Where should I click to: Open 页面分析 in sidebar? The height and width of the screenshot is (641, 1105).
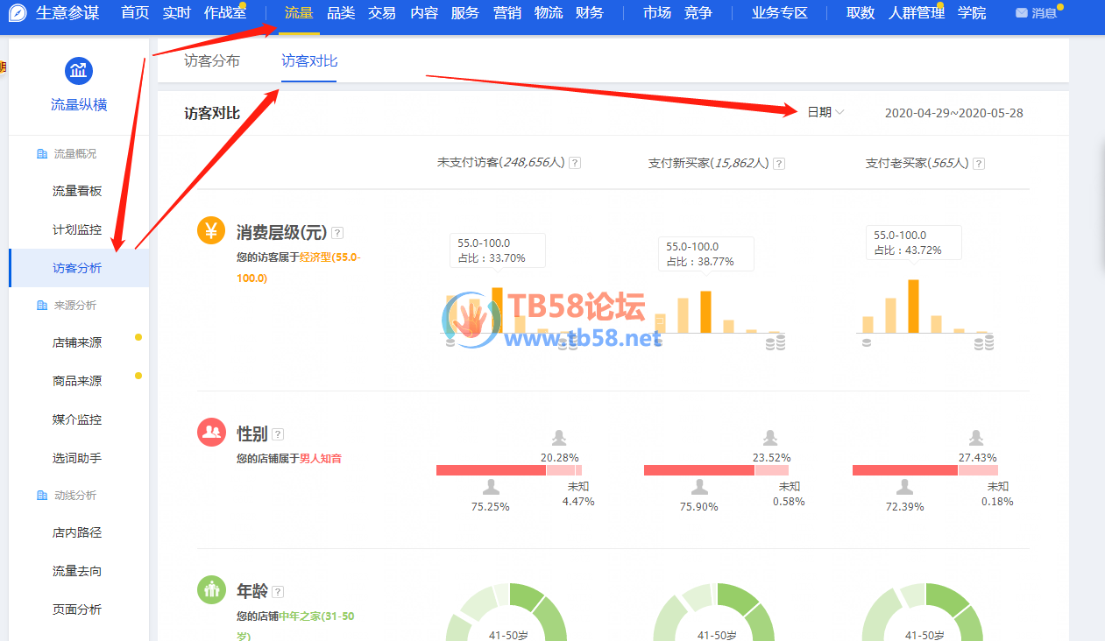(77, 609)
